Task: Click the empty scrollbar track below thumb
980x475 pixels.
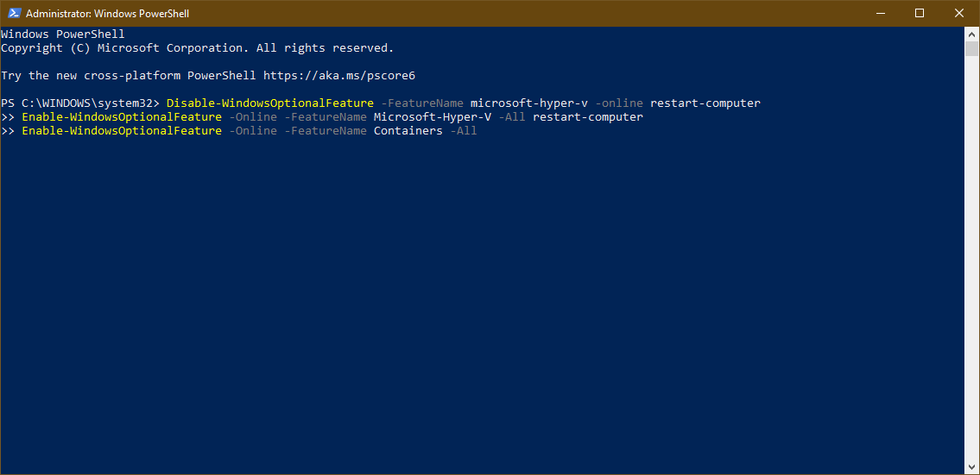Action: click(x=972, y=259)
